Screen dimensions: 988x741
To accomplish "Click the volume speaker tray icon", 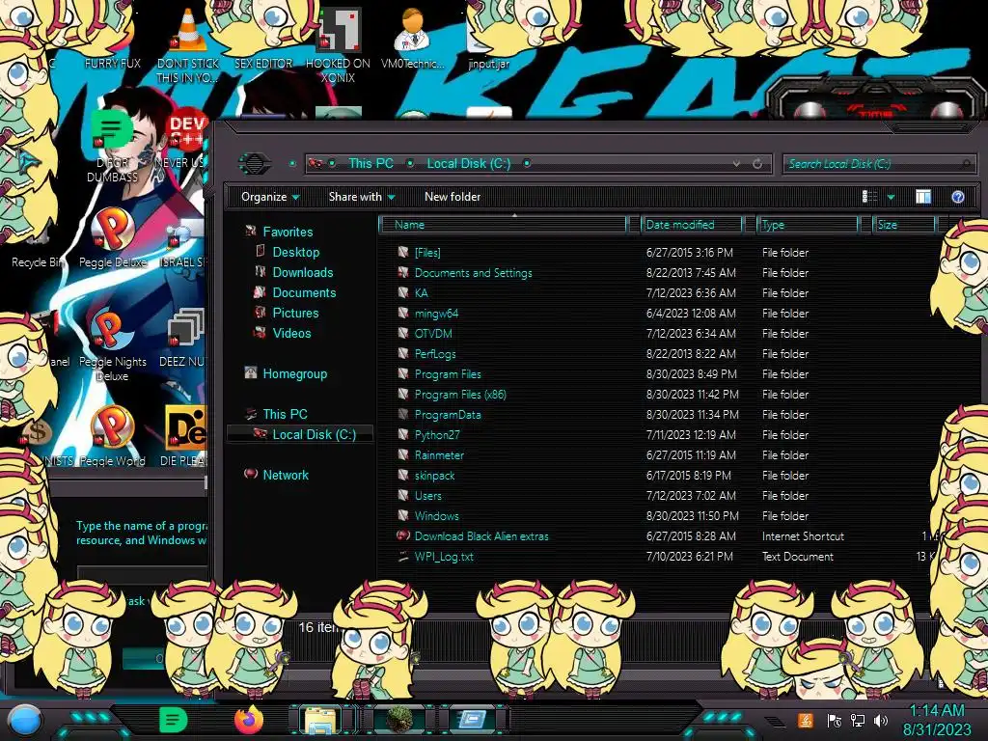I will 881,720.
